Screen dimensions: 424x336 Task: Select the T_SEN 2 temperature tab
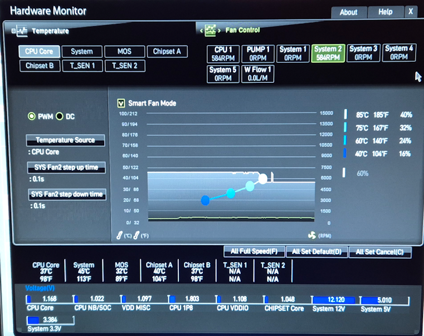(125, 66)
